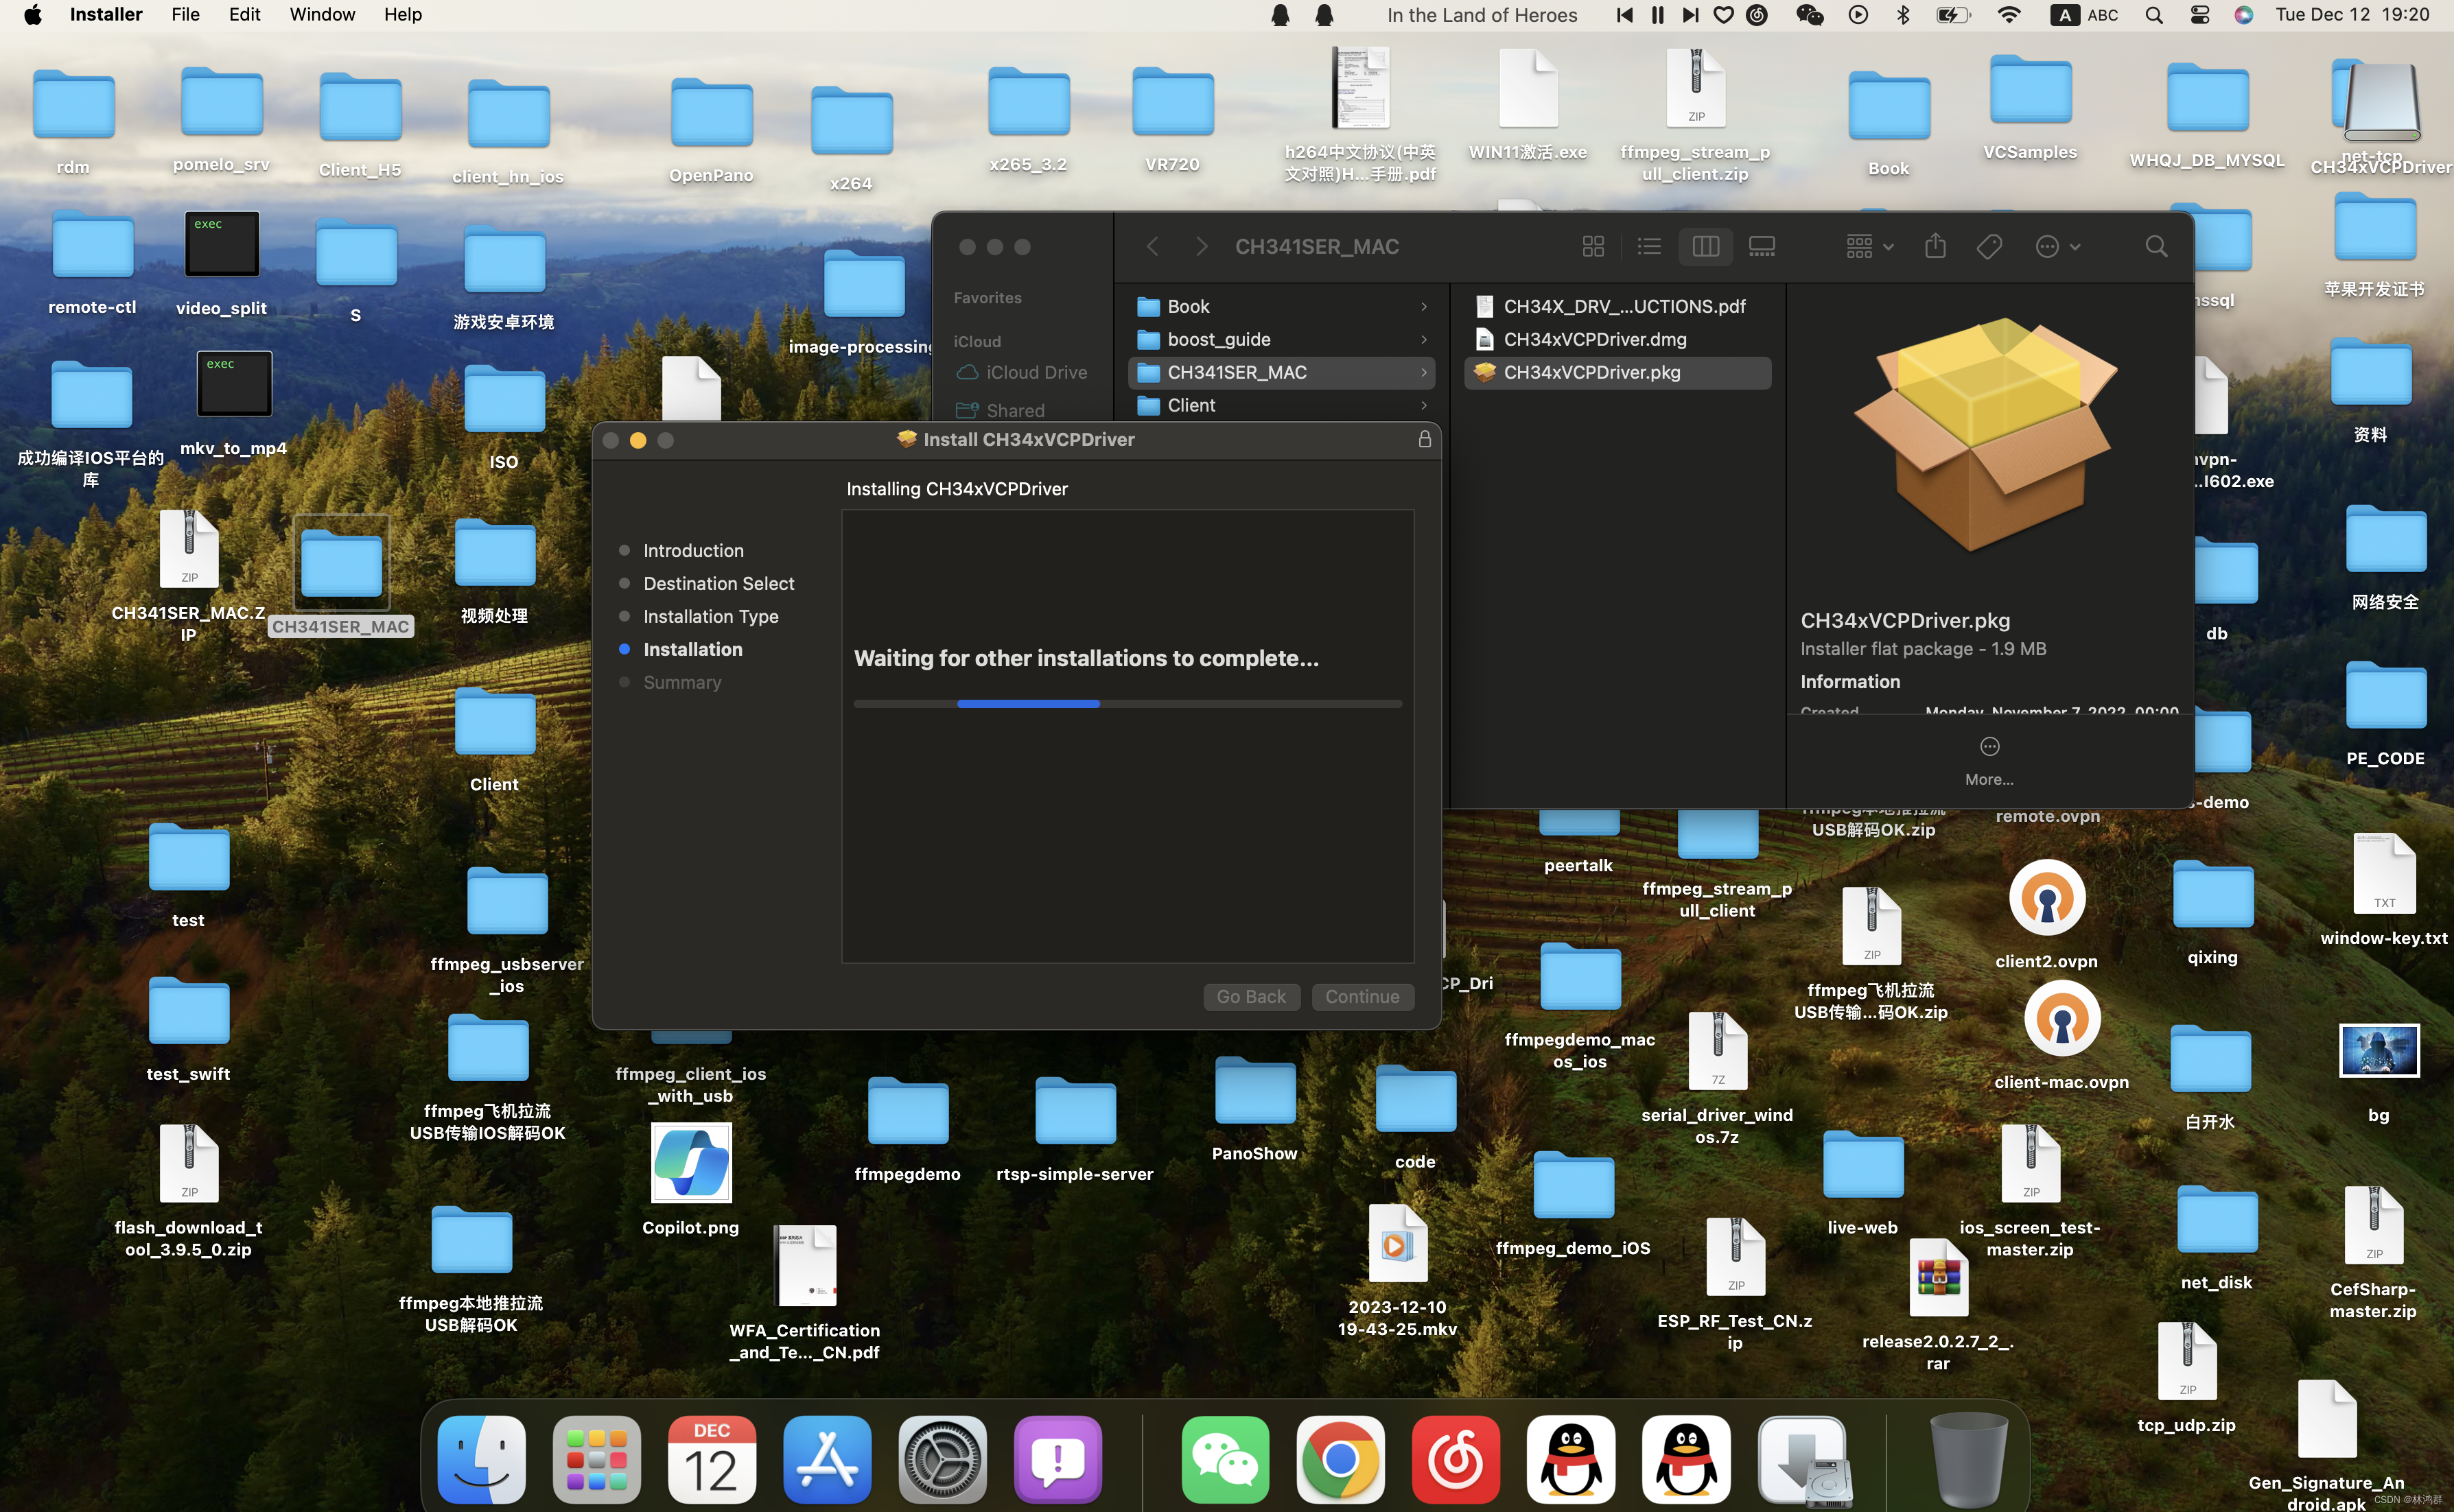Switch Finder to column view
Screen dimensions: 2454x1512
pyautogui.click(x=1705, y=246)
